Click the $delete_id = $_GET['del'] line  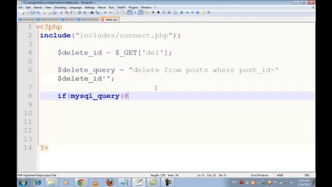[x=115, y=52]
